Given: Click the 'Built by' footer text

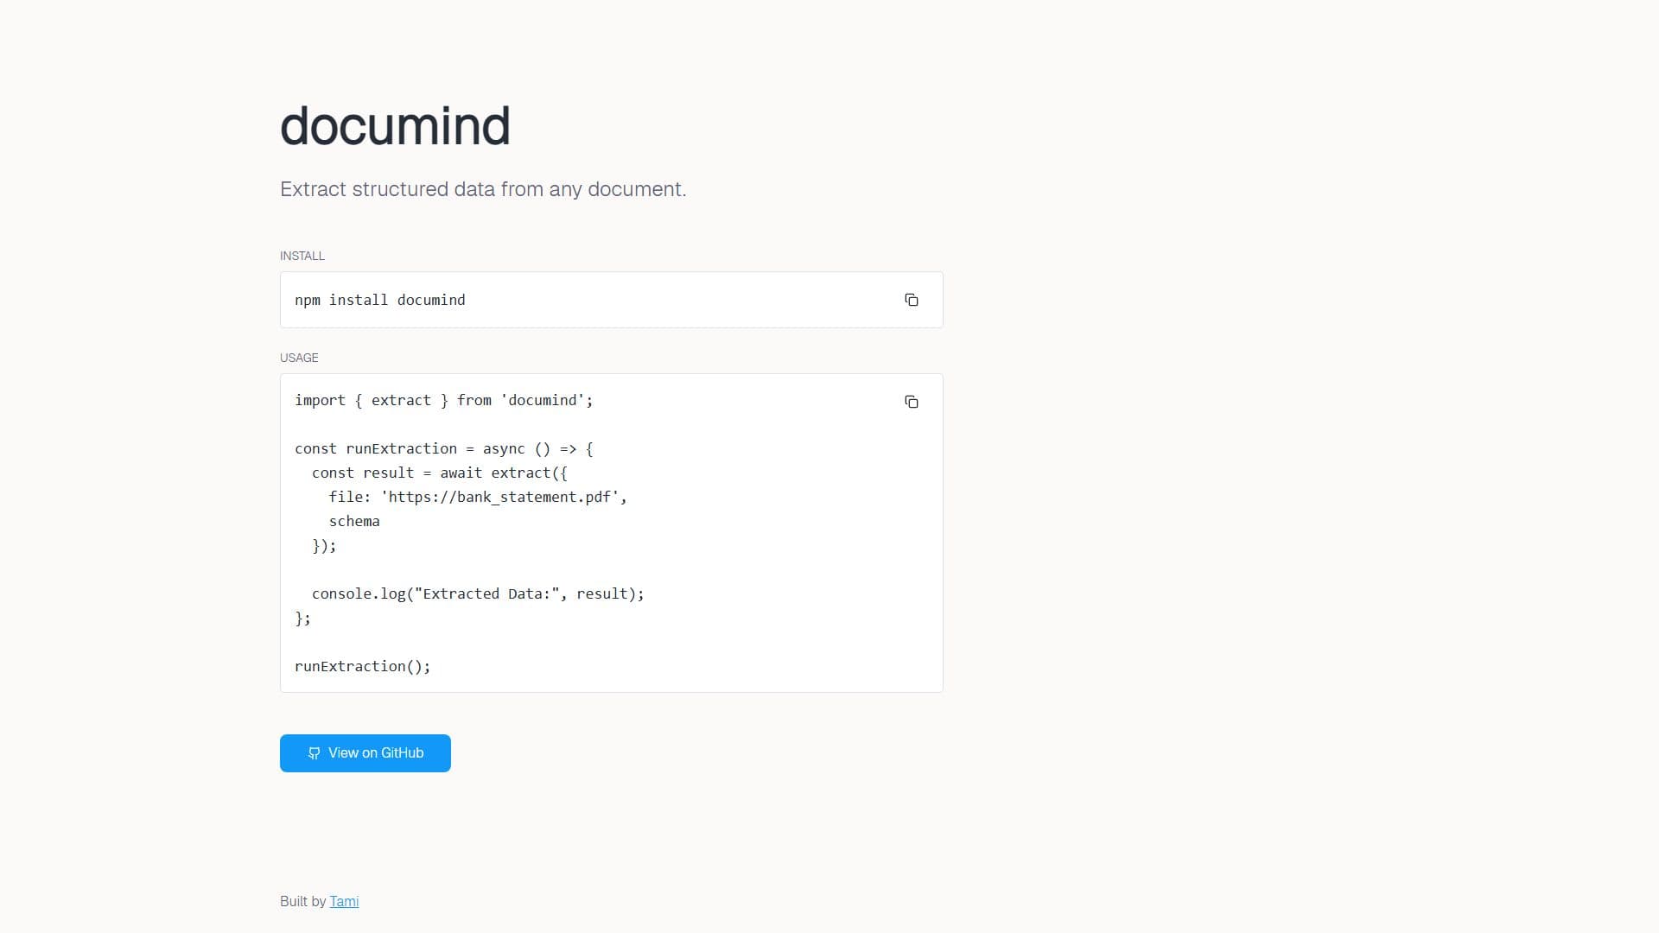Looking at the screenshot, I should point(302,901).
